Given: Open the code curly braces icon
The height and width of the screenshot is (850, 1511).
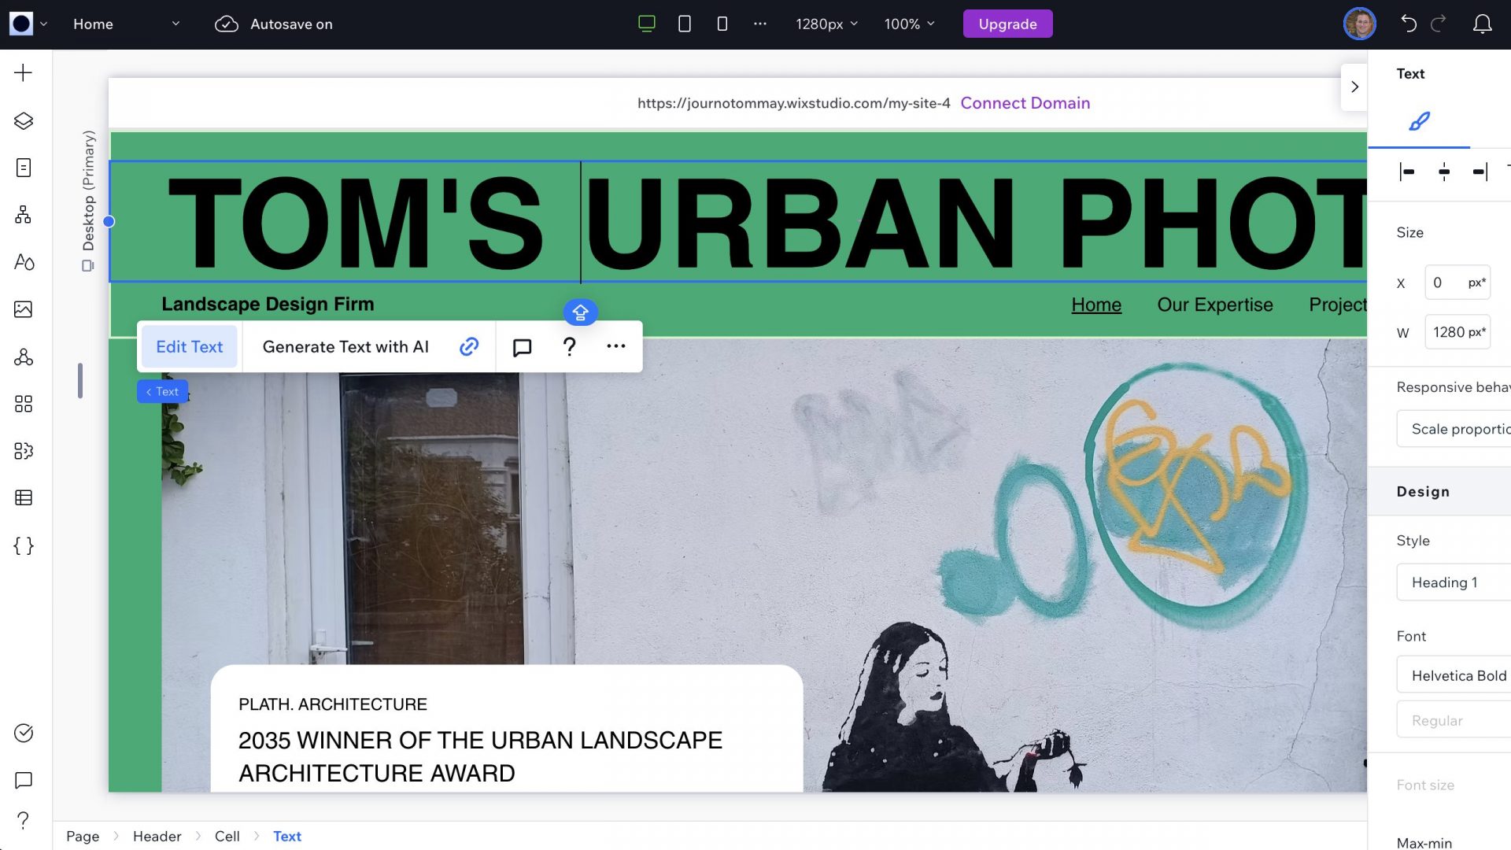Looking at the screenshot, I should tap(24, 546).
